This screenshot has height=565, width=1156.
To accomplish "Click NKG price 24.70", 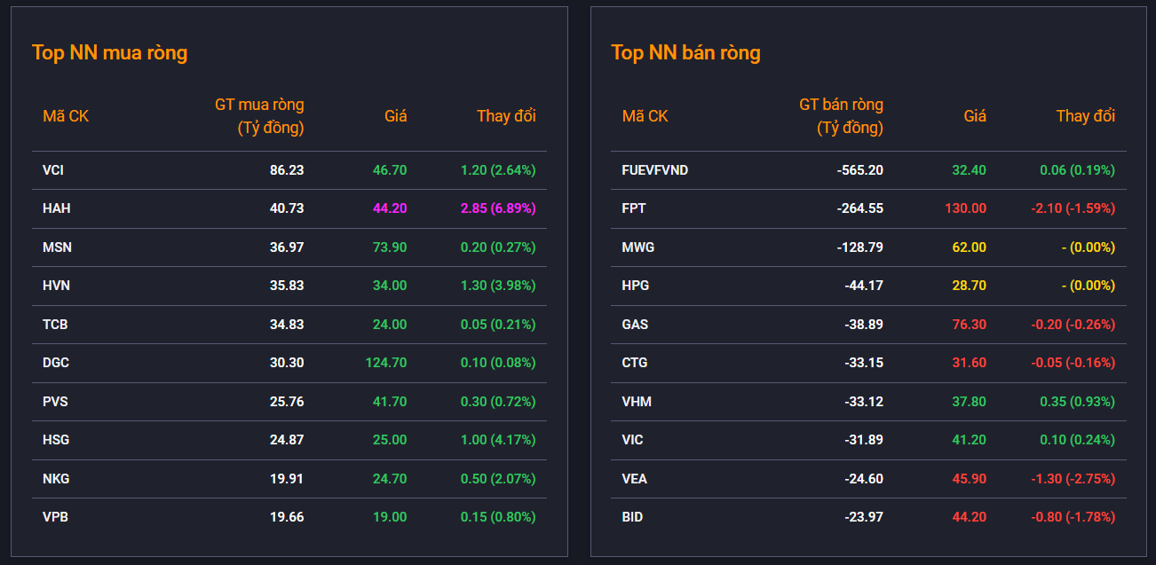I will 390,479.
